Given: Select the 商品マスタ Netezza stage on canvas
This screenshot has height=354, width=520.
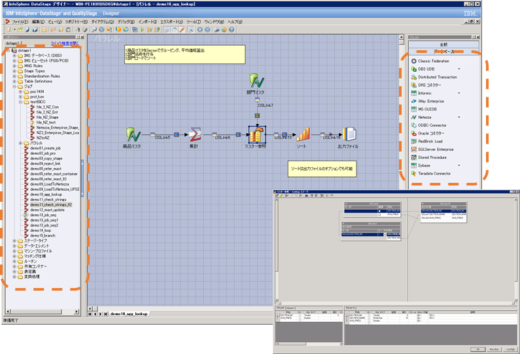Looking at the screenshot, I should [133, 135].
